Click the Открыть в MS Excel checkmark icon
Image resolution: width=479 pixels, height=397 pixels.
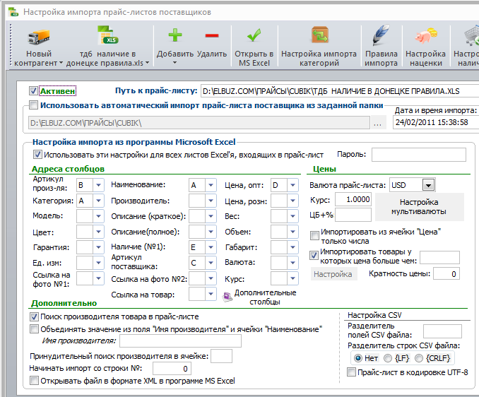click(x=254, y=35)
